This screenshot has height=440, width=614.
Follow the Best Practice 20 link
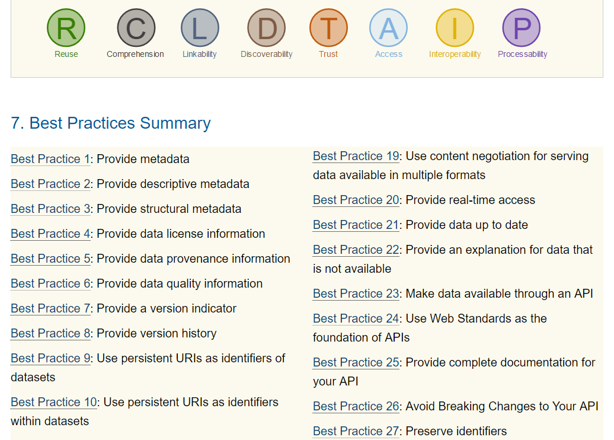coord(356,200)
